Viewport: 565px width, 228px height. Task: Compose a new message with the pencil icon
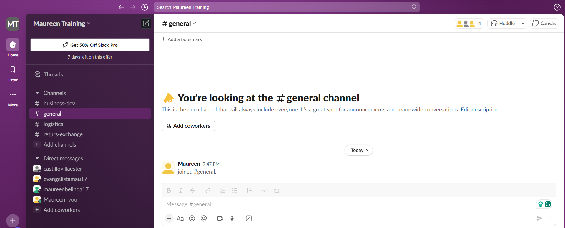[x=146, y=24]
